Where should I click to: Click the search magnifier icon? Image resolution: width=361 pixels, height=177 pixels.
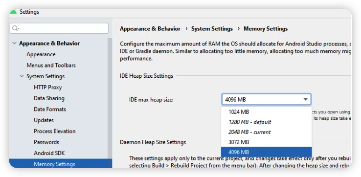click(16, 28)
